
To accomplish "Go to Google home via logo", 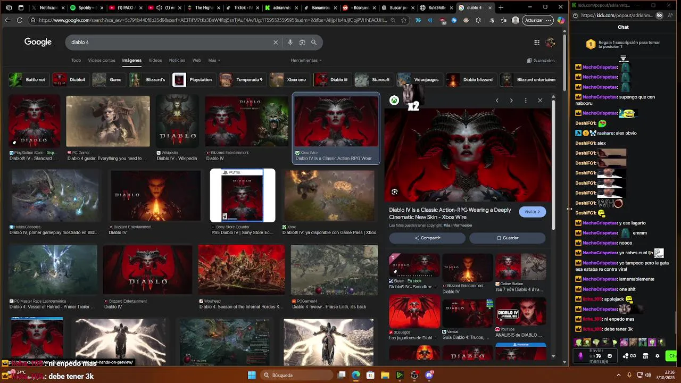I will (x=38, y=42).
